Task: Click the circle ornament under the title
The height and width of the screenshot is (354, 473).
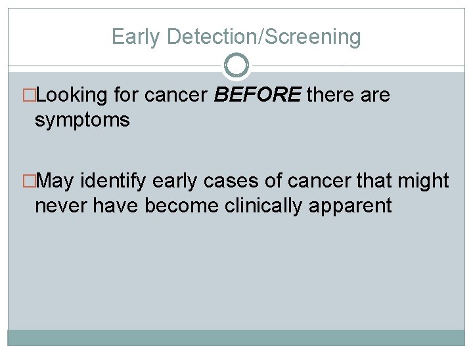Action: click(236, 66)
